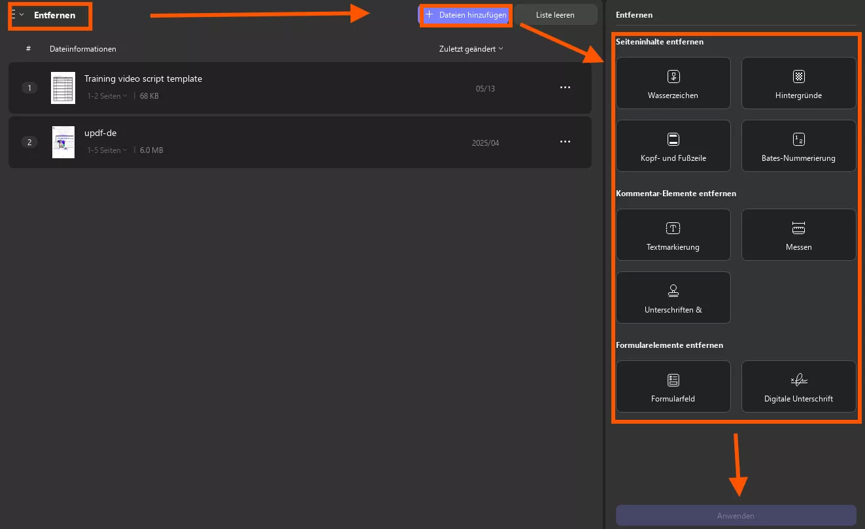Clear the list with Liste leeren
The height and width of the screenshot is (529, 865).
pyautogui.click(x=555, y=15)
